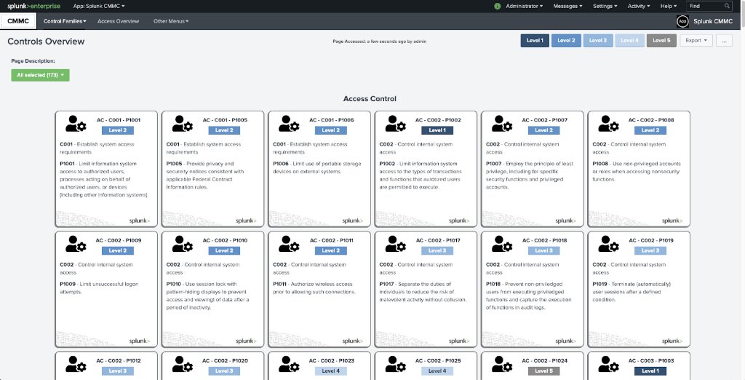
Task: Click user-gear icon on AC - C002 - P1012 card
Action: 76,364
